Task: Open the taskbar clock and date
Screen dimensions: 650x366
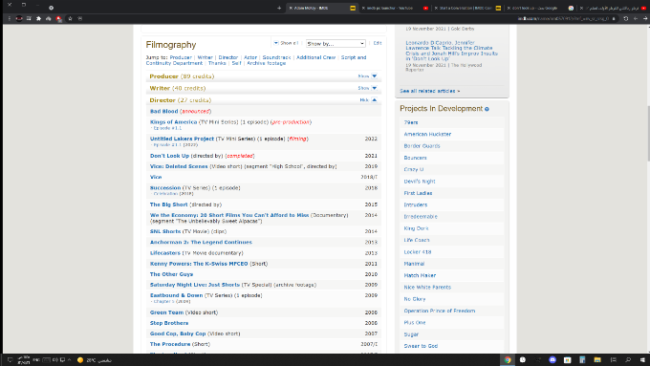Action: pyautogui.click(x=24, y=359)
